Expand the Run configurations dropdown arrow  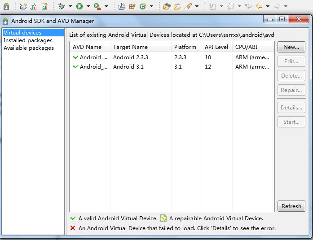pos(88,6)
